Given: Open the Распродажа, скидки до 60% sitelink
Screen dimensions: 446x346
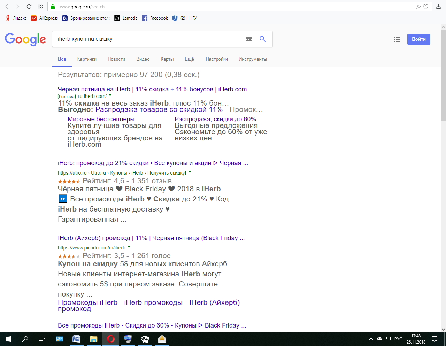Looking at the screenshot, I should 215,119.
